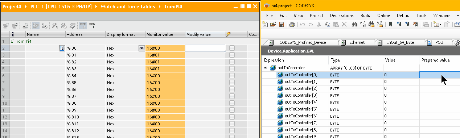This screenshot has height=138, width=460.
Task: Click Watch and force tables breadcrumb
Action: point(127,7)
